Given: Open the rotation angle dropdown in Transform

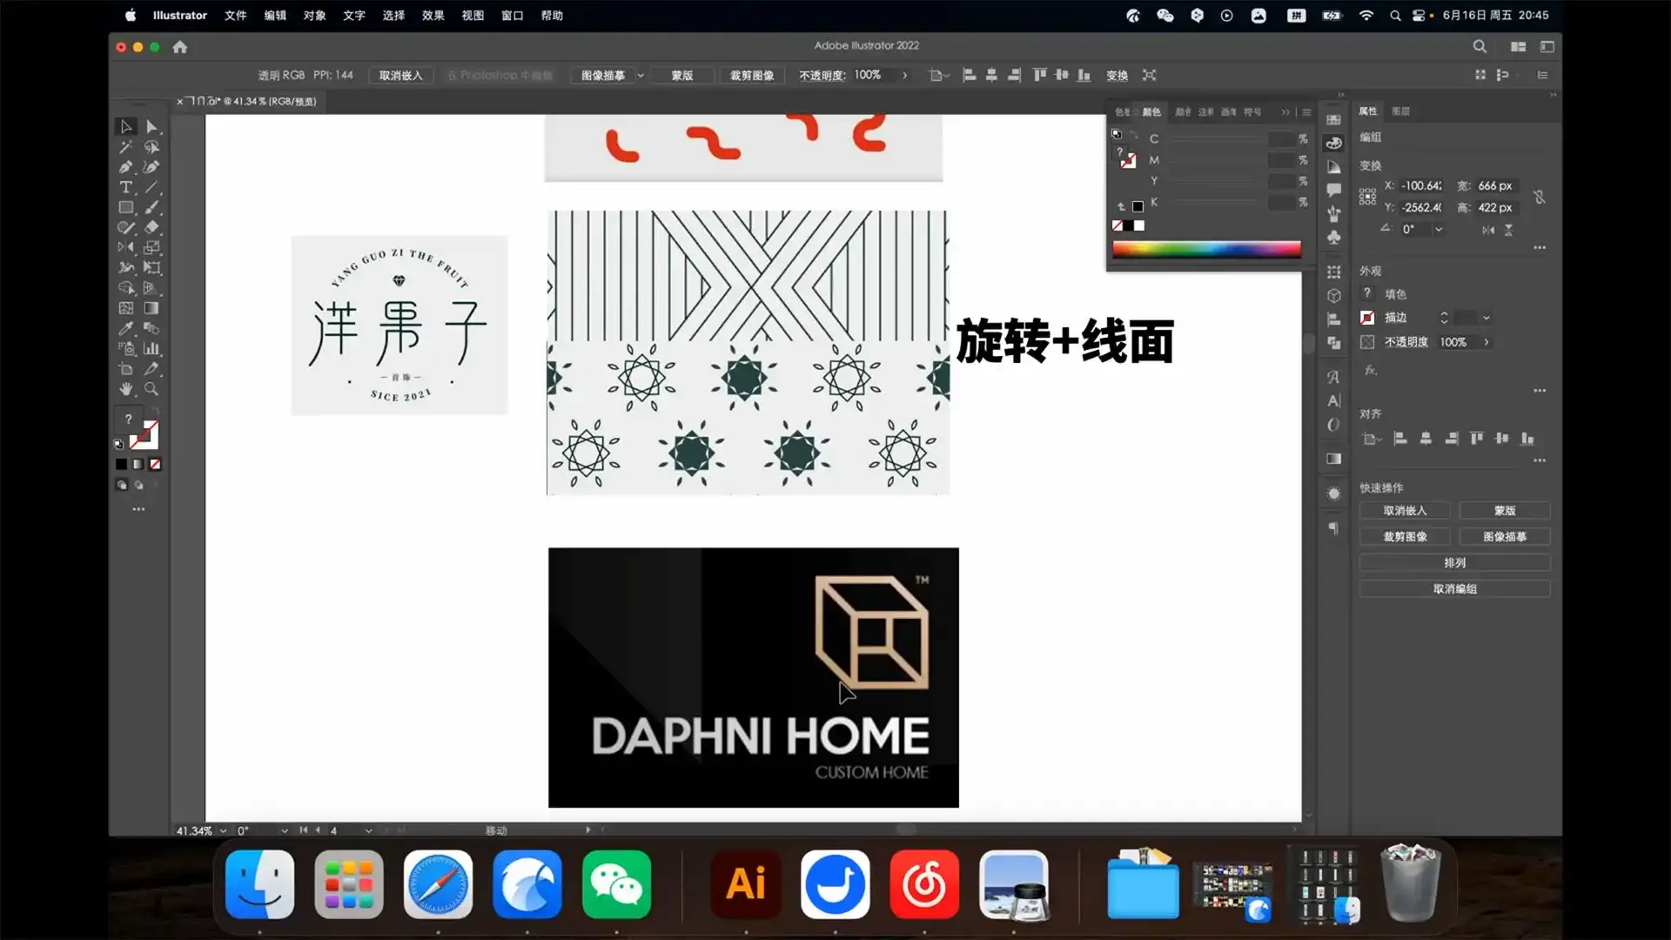Looking at the screenshot, I should pos(1439,230).
